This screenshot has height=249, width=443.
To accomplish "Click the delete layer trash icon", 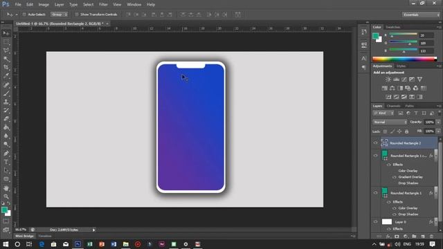I will click(x=431, y=237).
